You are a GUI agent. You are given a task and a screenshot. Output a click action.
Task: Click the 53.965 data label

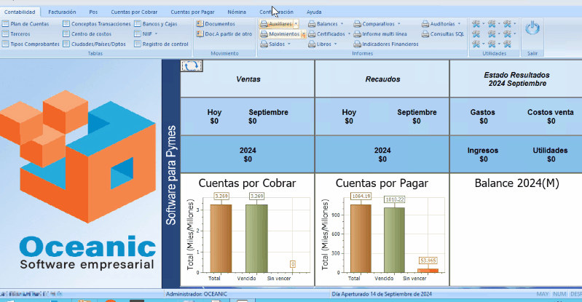tap(428, 261)
